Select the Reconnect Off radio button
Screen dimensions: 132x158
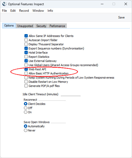(x=25, y=108)
